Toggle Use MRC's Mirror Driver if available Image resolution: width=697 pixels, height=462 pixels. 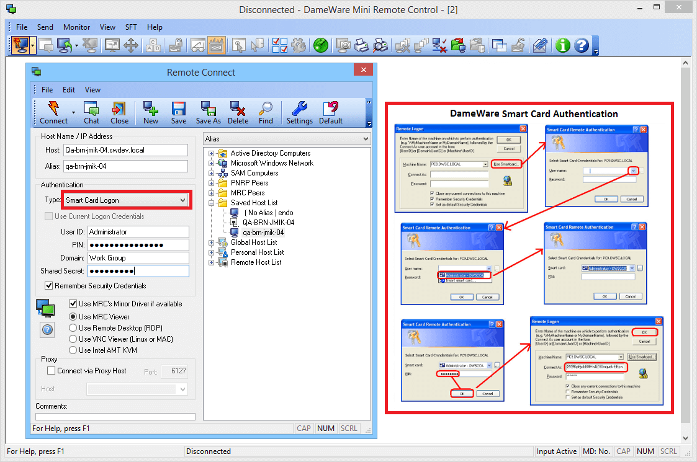[x=73, y=303]
